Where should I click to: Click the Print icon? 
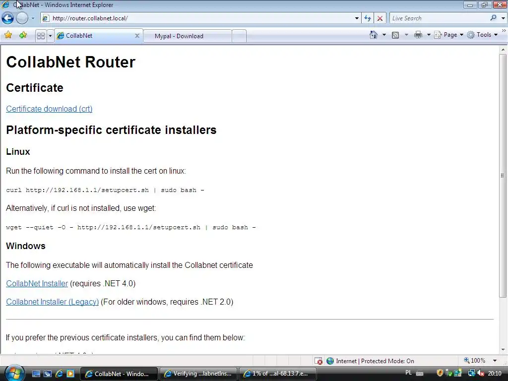(418, 35)
